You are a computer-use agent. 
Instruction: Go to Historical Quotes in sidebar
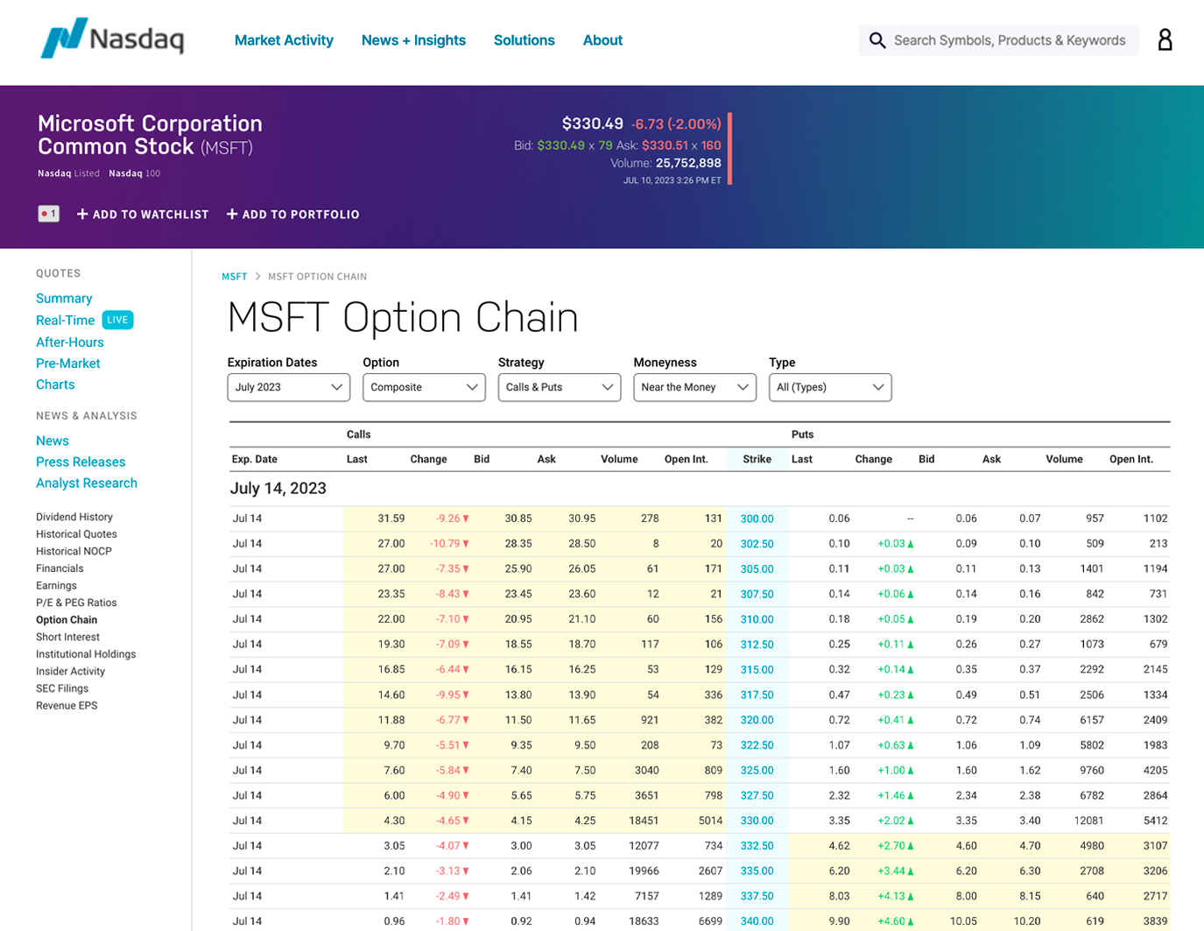tap(76, 534)
